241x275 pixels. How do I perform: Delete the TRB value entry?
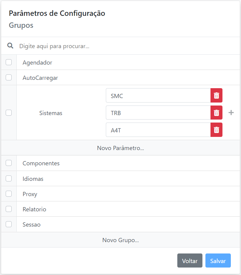point(216,113)
